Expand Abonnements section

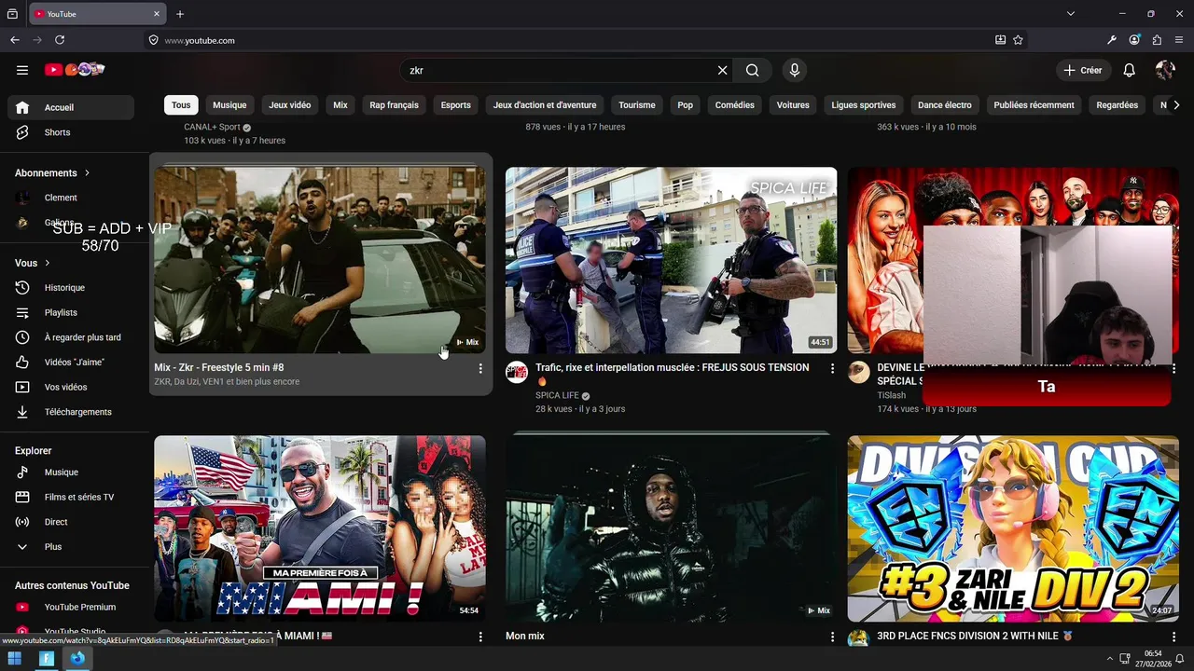[x=52, y=173]
